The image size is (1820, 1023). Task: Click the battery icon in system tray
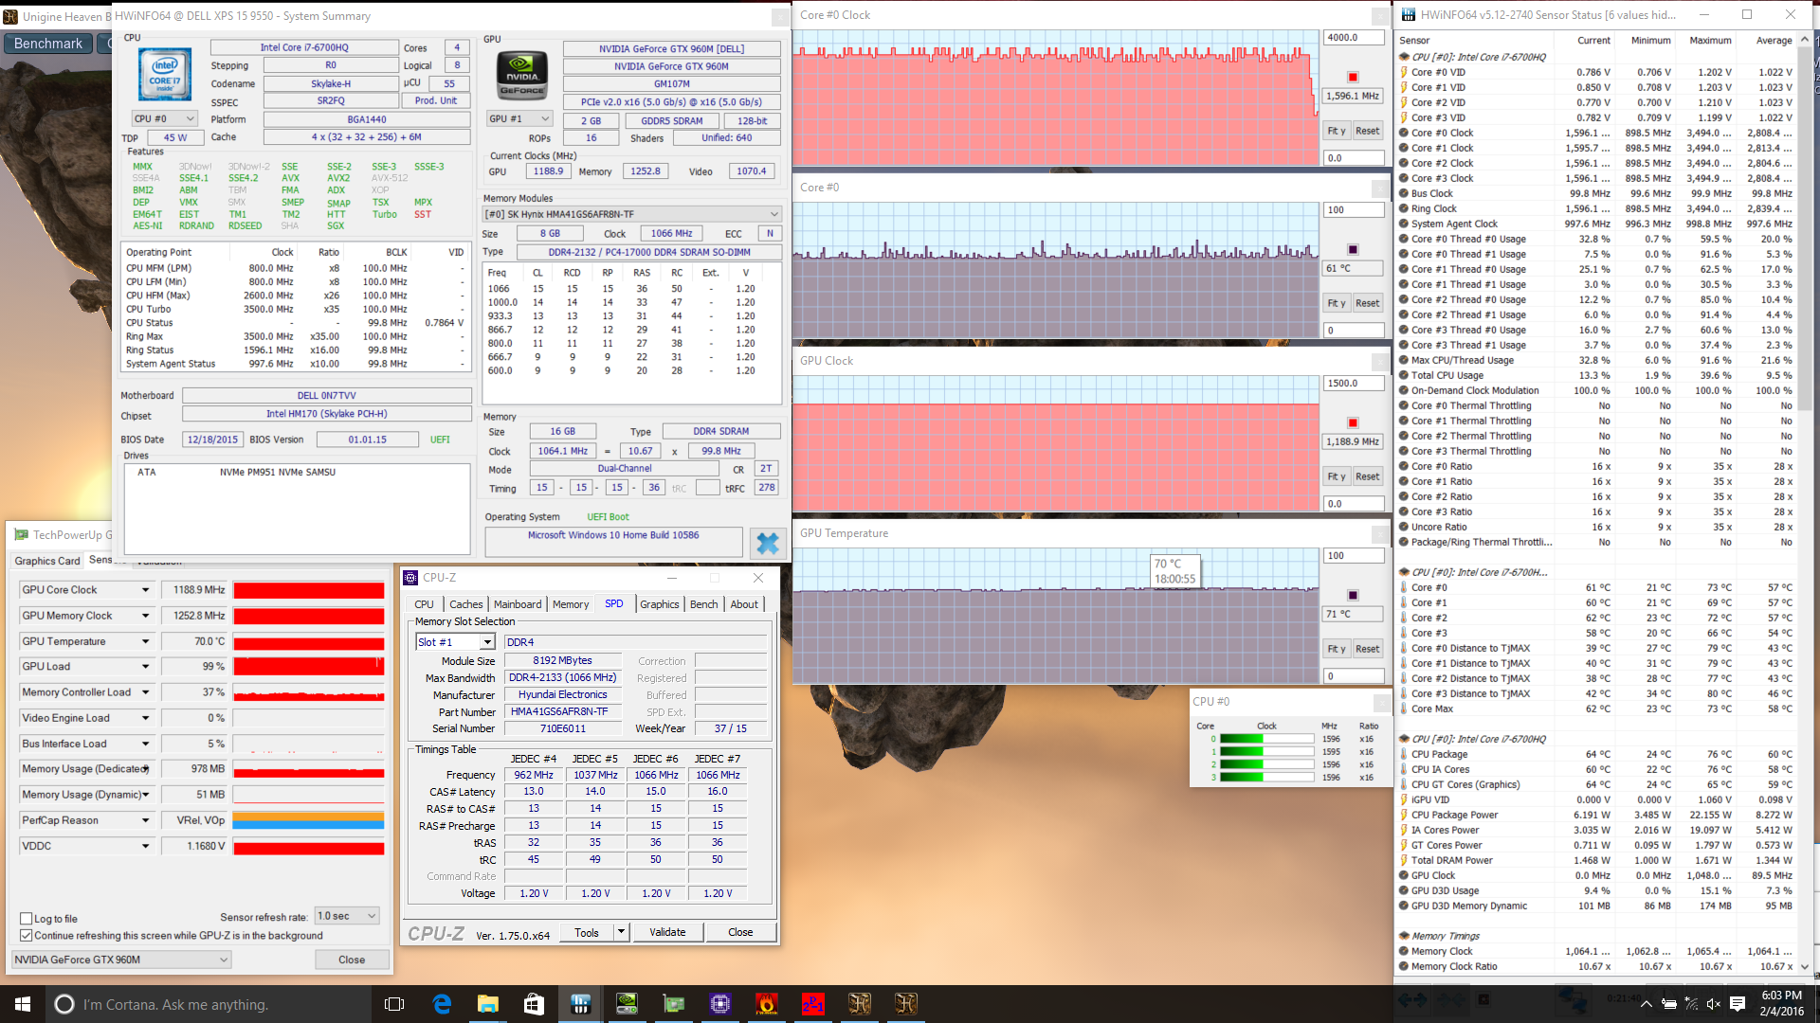point(1669,1004)
